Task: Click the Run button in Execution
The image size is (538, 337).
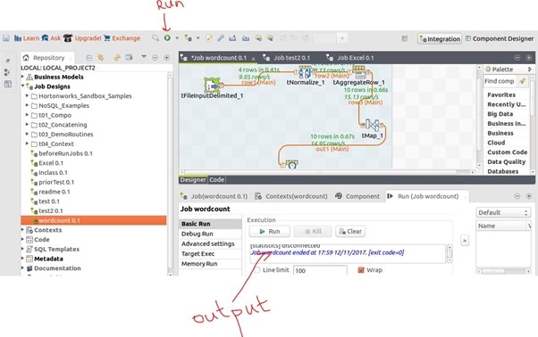Action: point(270,231)
